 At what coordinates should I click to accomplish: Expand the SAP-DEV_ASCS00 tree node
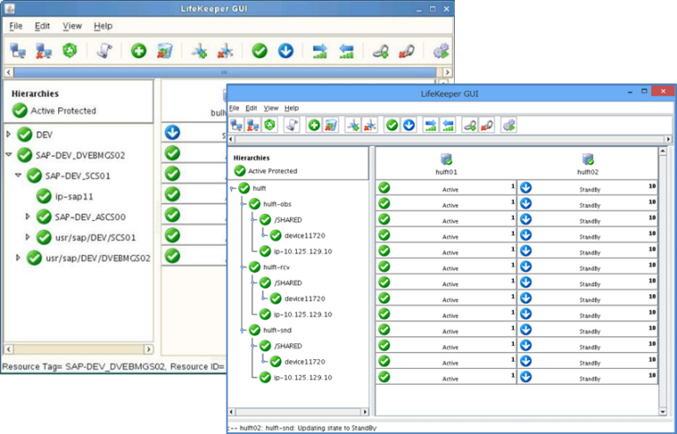coord(27,217)
